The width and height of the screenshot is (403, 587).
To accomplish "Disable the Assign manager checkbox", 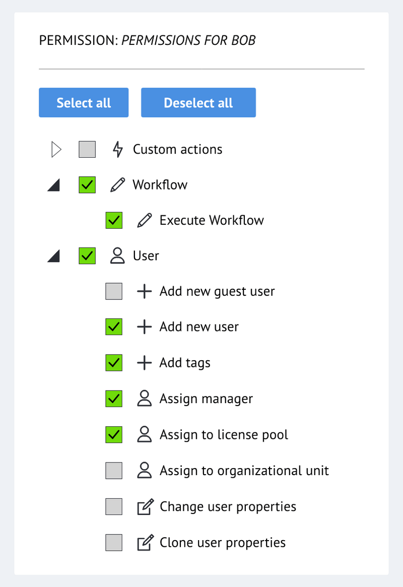I will (113, 399).
